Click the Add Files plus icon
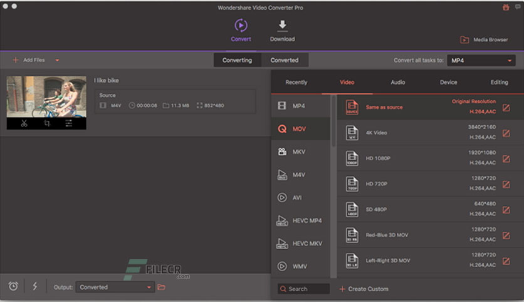Viewport: 524px width, 303px height. pyautogui.click(x=16, y=60)
